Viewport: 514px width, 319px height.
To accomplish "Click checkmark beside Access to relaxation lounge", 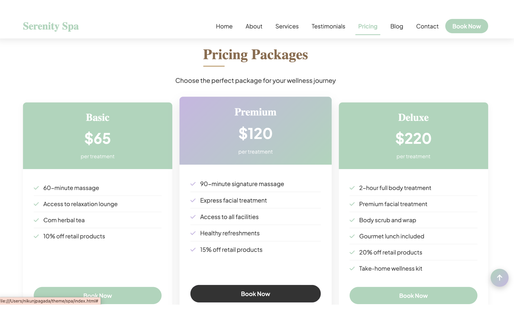I will click(x=36, y=204).
